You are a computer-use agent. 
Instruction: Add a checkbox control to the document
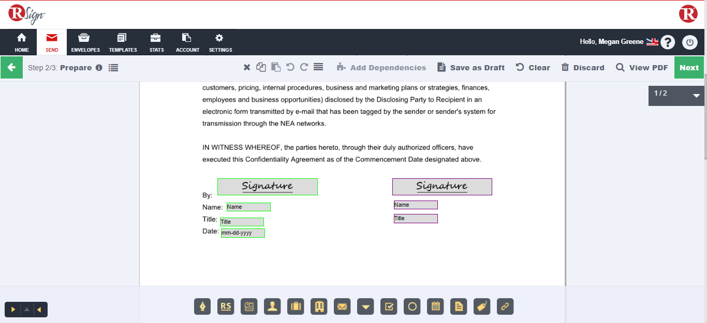click(x=389, y=306)
